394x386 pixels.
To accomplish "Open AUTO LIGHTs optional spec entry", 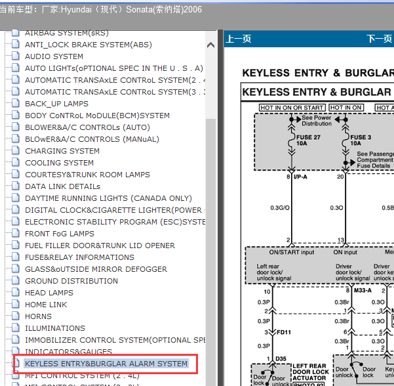I will coord(114,68).
